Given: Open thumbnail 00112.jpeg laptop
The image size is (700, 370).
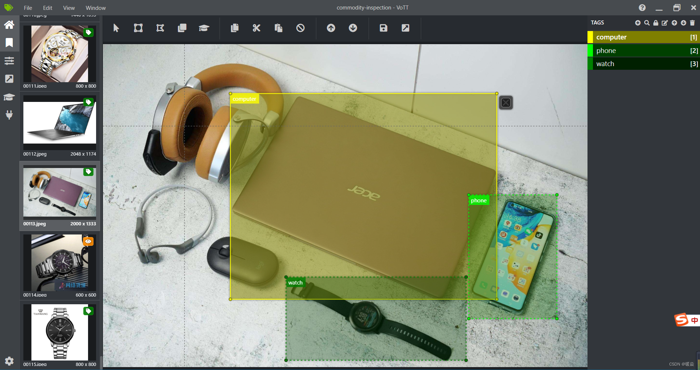Looking at the screenshot, I should point(60,123).
